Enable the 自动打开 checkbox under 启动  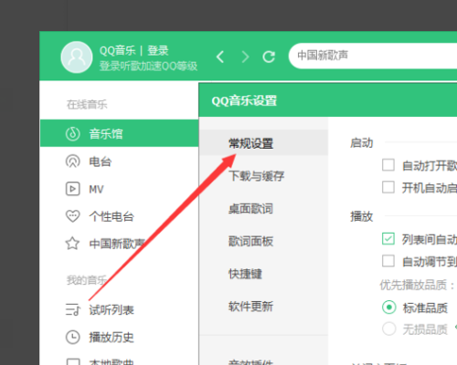[x=388, y=165]
